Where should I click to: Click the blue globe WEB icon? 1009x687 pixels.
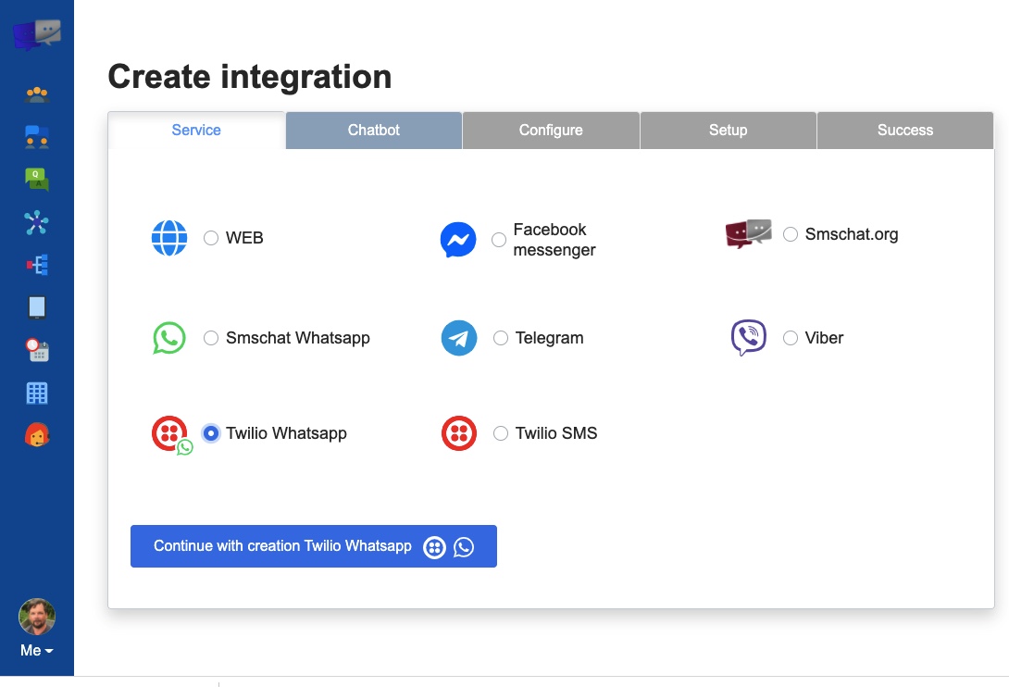(169, 238)
